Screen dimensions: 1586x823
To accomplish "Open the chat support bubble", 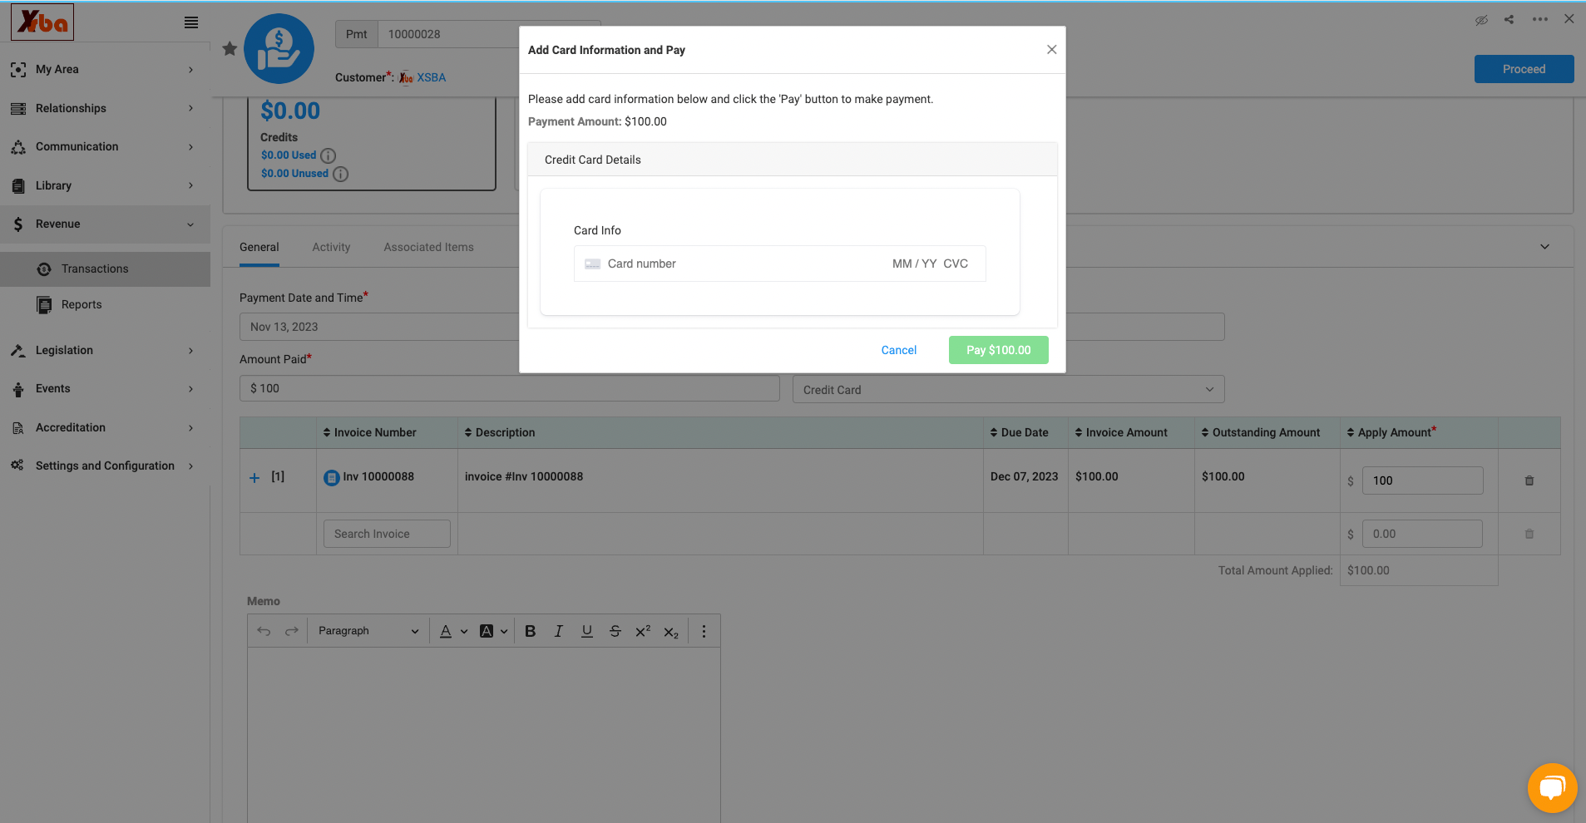I will [1552, 787].
